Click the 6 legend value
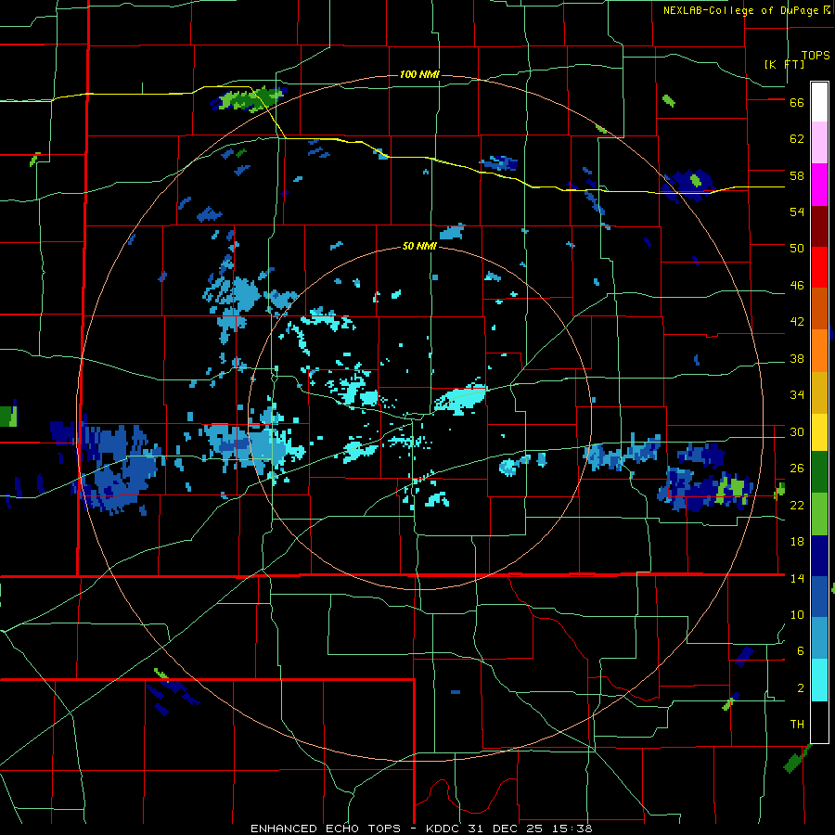The image size is (835, 835). point(801,651)
